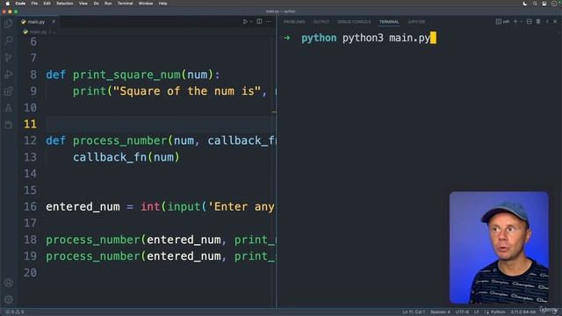Click the zsh terminal shell indicator
The height and width of the screenshot is (316, 562).
(x=503, y=22)
